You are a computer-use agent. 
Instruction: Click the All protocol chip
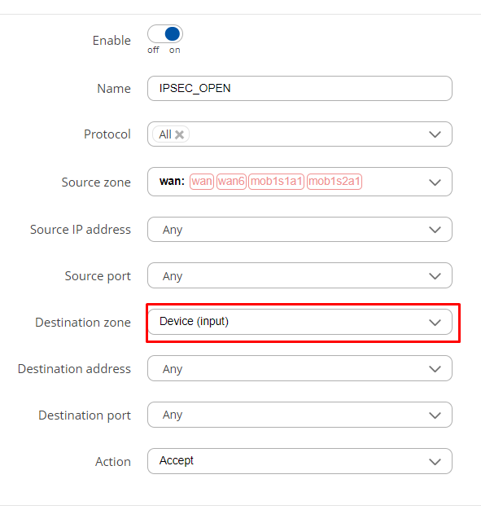click(x=165, y=134)
